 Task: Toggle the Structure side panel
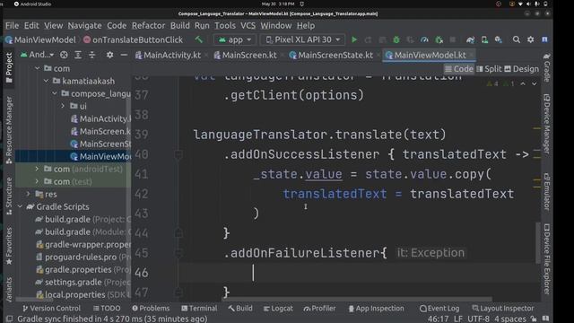point(9,196)
